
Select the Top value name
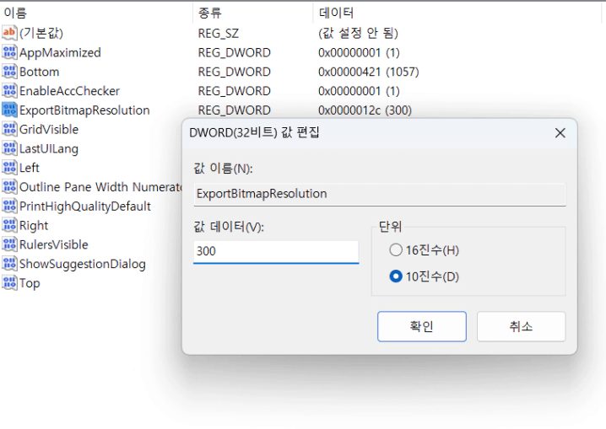pyautogui.click(x=30, y=283)
